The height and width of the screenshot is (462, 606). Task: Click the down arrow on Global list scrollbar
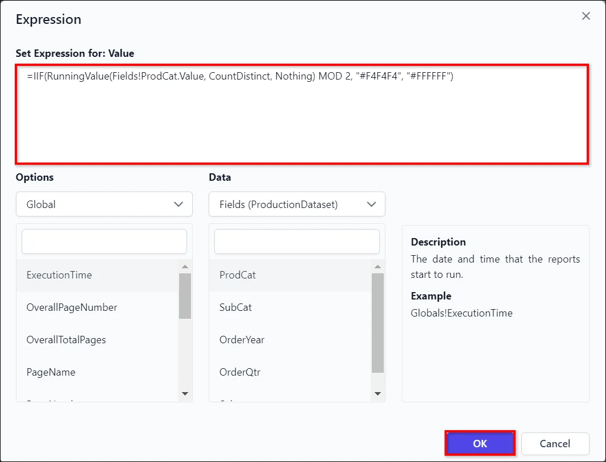(185, 393)
